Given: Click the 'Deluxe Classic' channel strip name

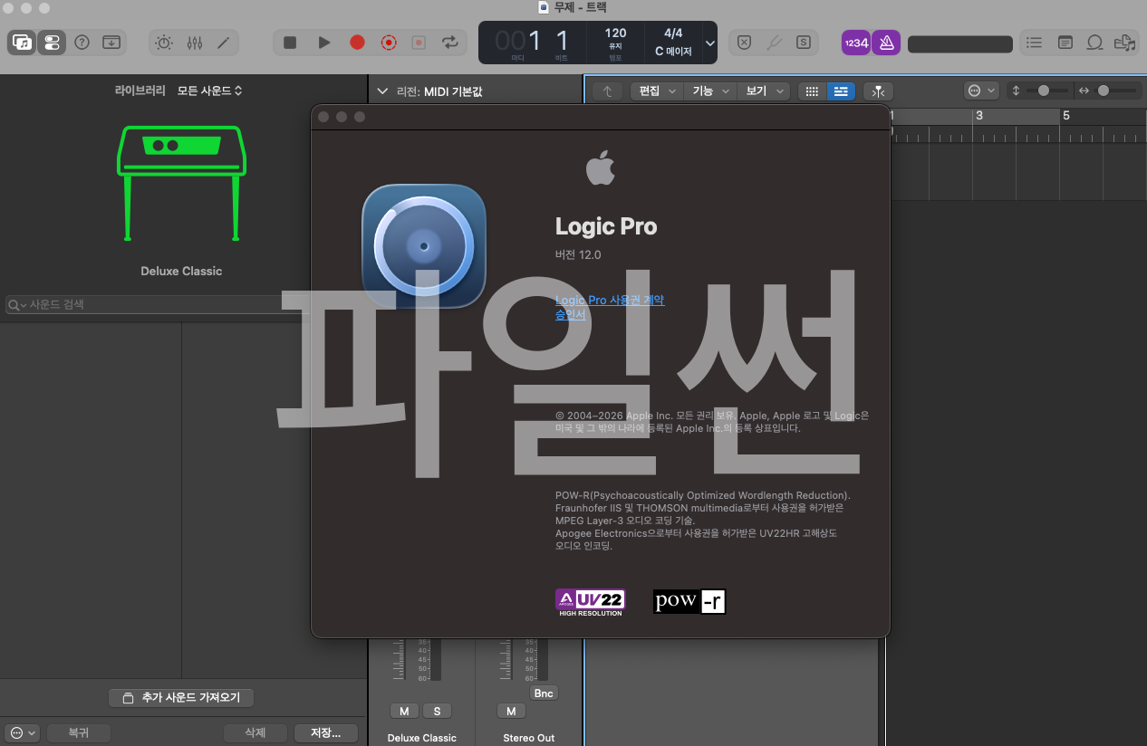Looking at the screenshot, I should (x=422, y=738).
